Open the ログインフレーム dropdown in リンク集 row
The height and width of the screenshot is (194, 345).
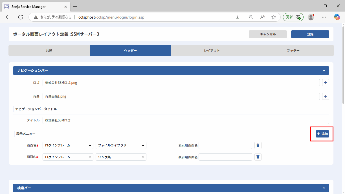pyautogui.click(x=68, y=157)
